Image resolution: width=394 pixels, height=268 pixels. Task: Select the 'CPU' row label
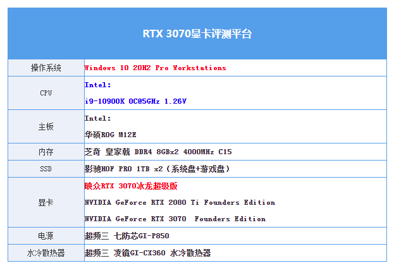click(x=46, y=93)
